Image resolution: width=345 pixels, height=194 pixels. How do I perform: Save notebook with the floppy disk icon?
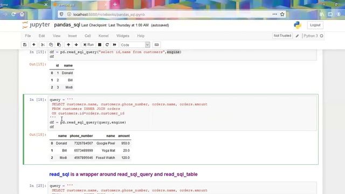click(x=25, y=45)
